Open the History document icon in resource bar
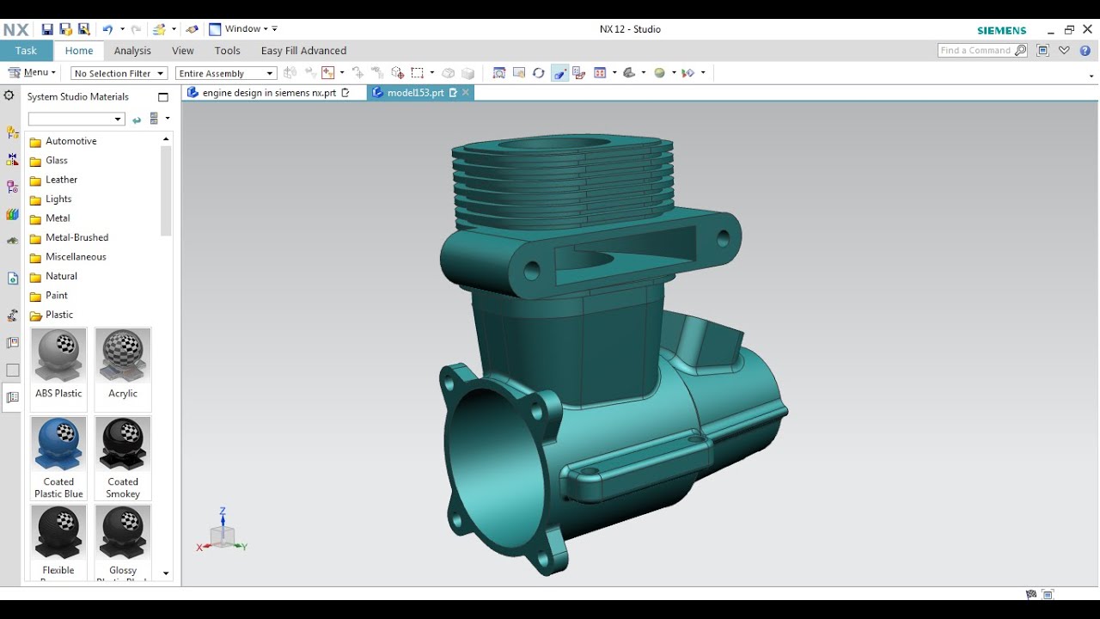 click(12, 279)
